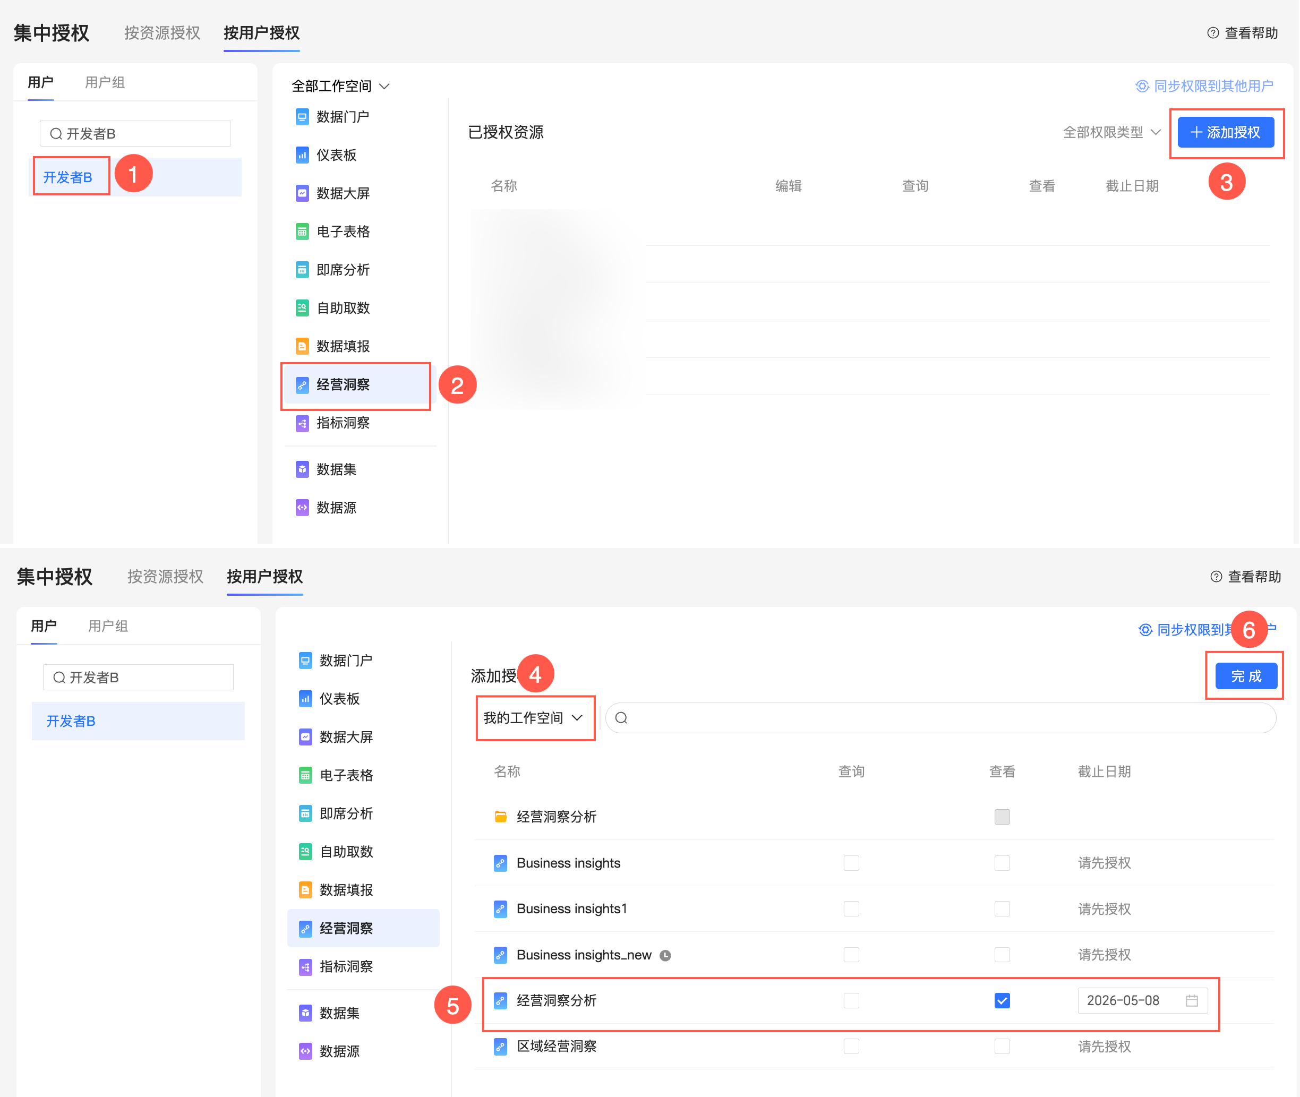Click the 添加授权 button
The height and width of the screenshot is (1097, 1300).
(x=1225, y=132)
